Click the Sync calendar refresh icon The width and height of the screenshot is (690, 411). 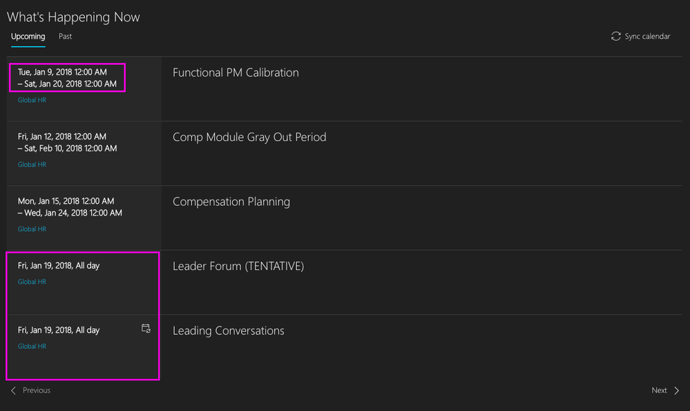(x=616, y=37)
